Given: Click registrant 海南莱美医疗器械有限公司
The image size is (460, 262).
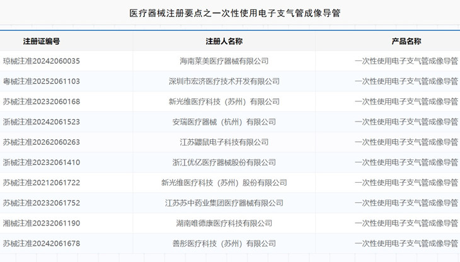Looking at the screenshot, I should [224, 61].
